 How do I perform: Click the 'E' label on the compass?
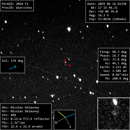click(x=70, y=127)
